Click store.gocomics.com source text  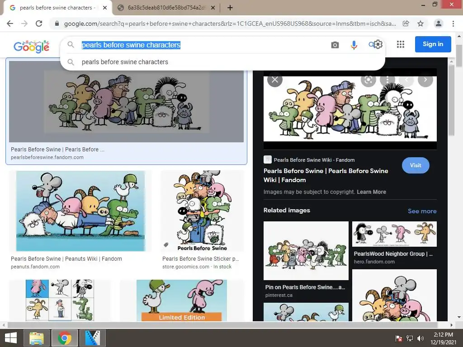click(186, 267)
